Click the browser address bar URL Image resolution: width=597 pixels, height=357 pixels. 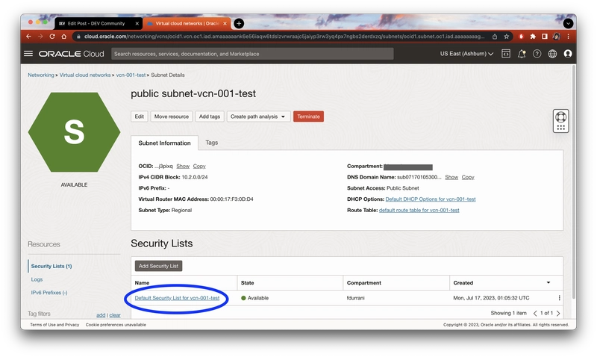click(x=284, y=37)
